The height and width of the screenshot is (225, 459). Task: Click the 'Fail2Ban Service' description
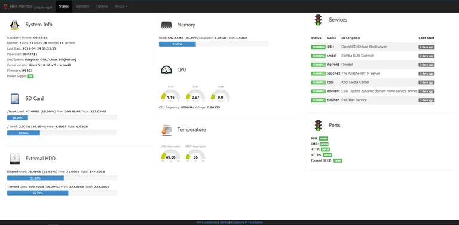pos(354,100)
